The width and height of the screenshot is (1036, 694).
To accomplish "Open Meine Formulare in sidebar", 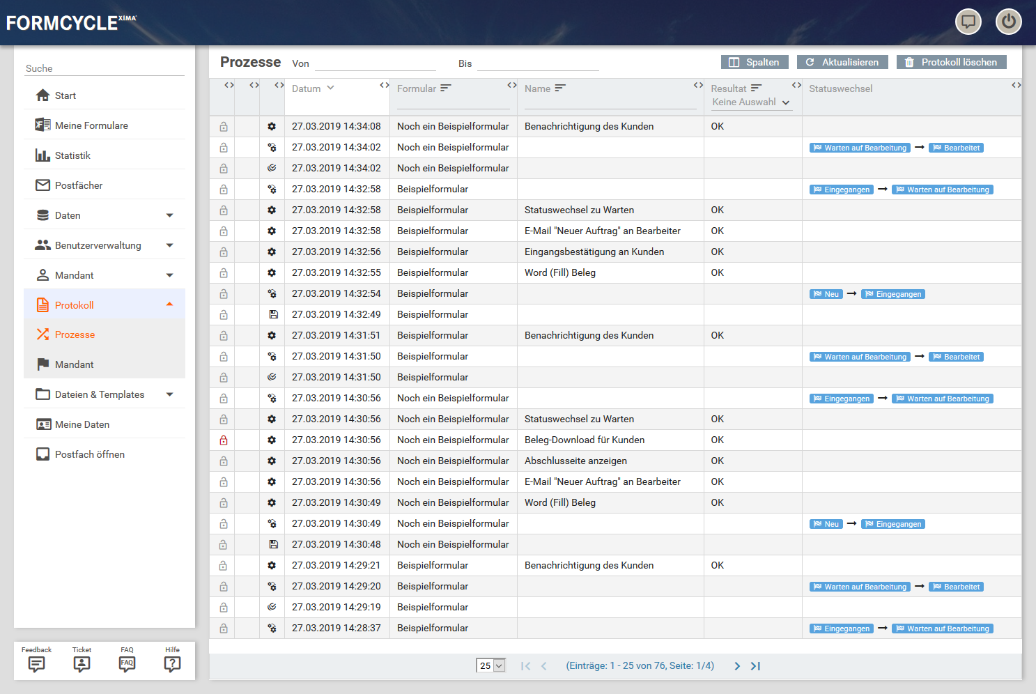I will (91, 125).
